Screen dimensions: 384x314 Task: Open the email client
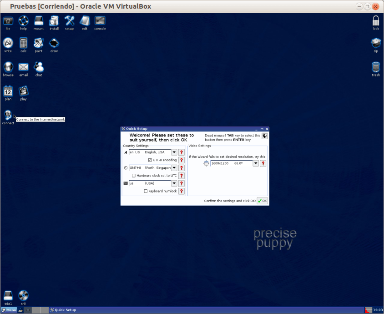23,67
